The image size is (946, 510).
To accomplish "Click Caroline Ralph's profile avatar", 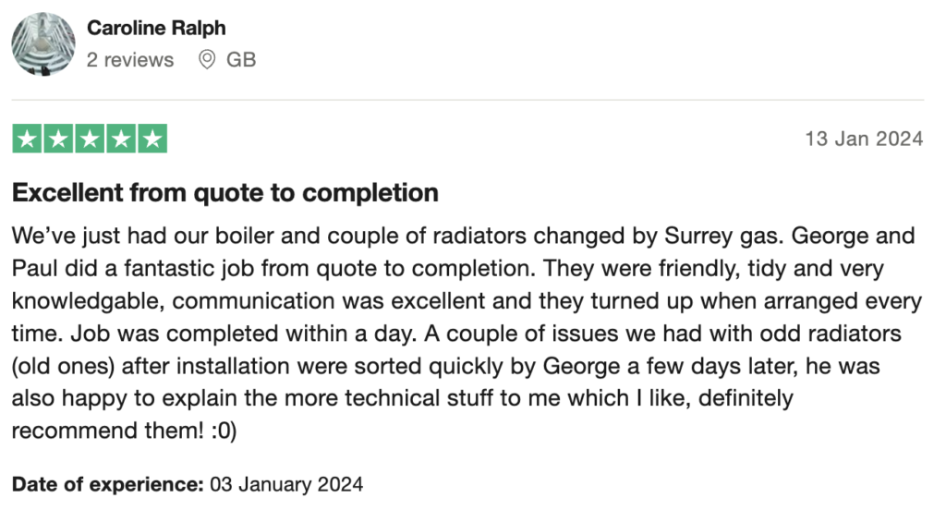I will click(43, 43).
